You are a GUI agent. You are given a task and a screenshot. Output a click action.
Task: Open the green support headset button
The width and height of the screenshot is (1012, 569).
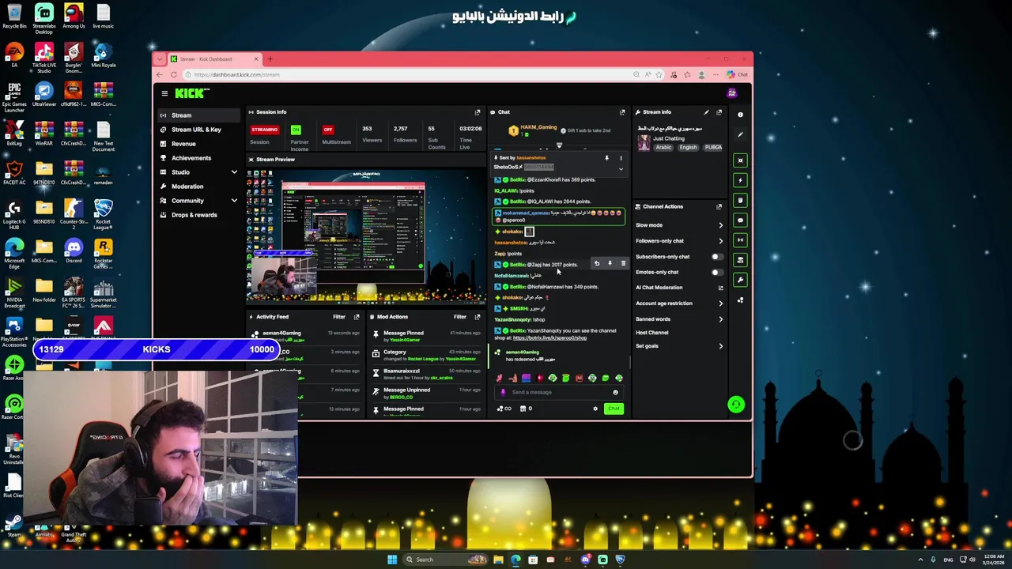point(736,405)
